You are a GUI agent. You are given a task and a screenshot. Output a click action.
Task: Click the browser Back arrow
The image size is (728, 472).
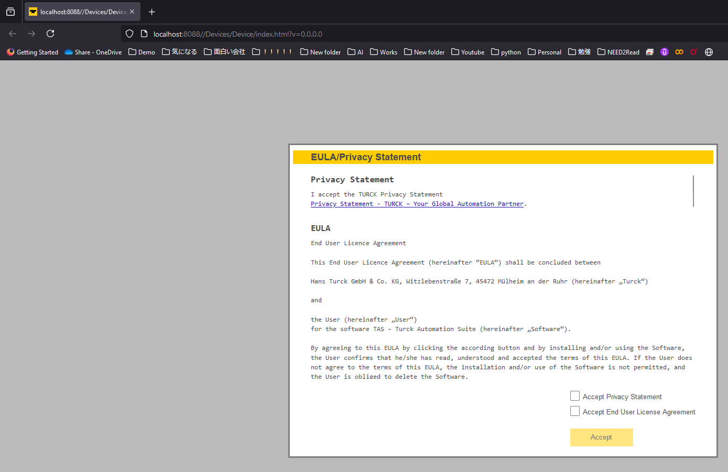pyautogui.click(x=13, y=34)
